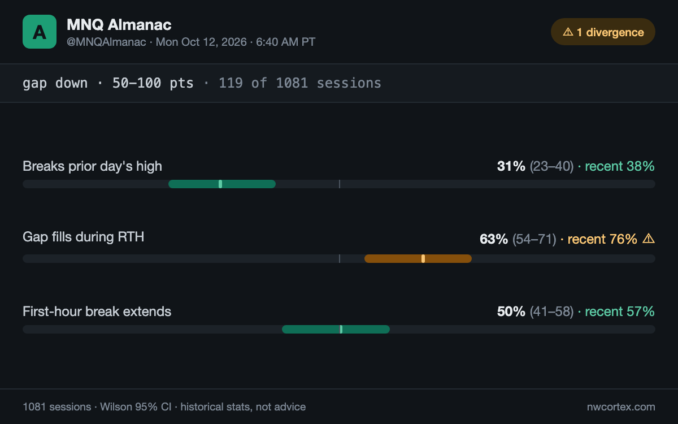Select the Gap fills during RTH label
678x424 pixels.
(x=84, y=237)
